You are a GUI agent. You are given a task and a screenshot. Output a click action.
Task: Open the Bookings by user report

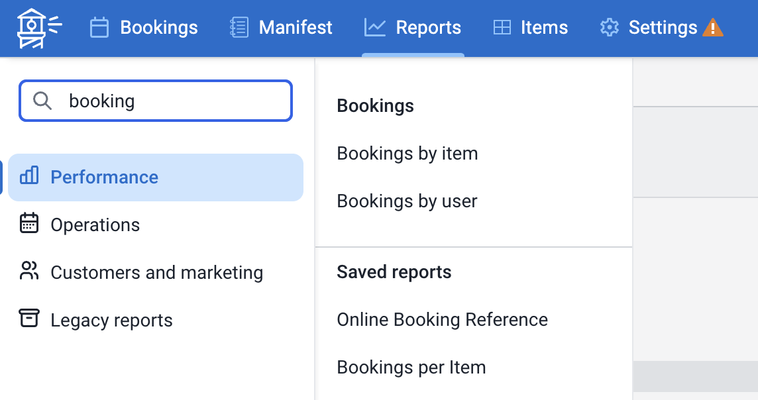point(407,201)
